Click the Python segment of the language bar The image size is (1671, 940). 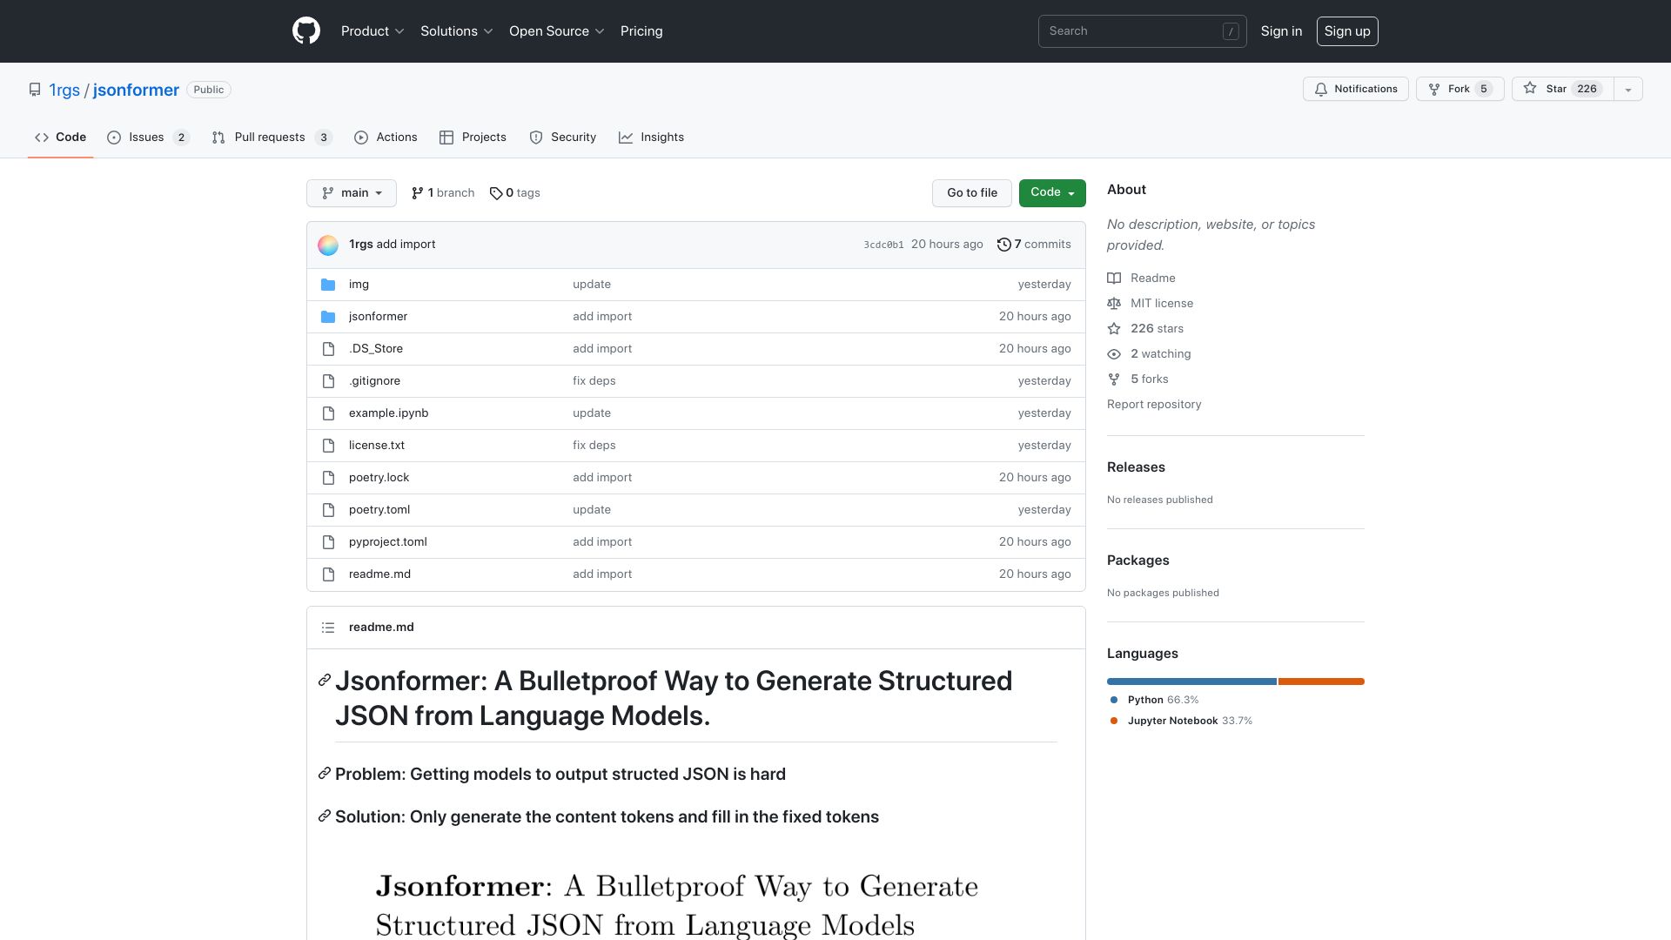[1191, 681]
